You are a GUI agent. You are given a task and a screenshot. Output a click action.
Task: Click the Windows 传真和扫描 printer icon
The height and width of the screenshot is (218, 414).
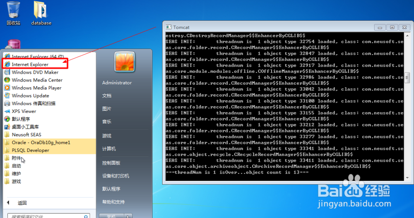tap(7, 103)
